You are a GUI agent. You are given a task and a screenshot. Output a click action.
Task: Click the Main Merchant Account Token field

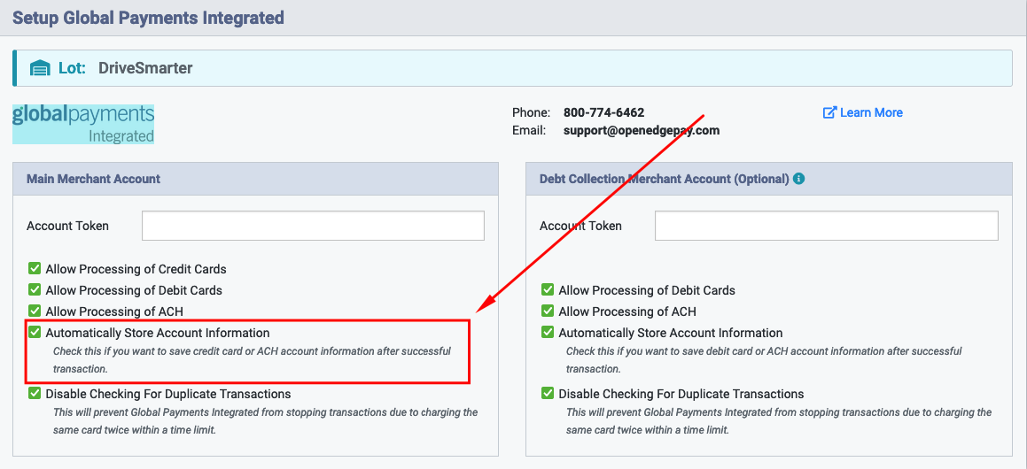[x=313, y=226]
